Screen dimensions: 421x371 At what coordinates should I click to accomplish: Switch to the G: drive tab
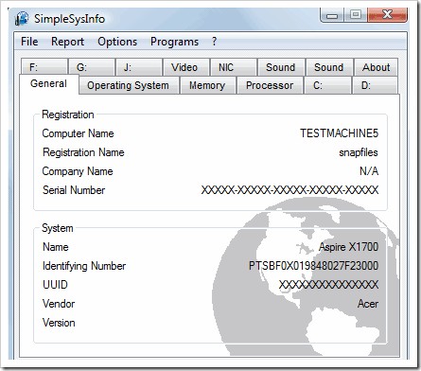click(92, 67)
